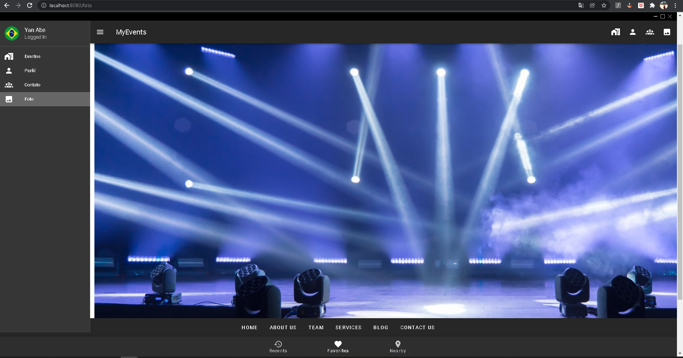Viewport: 683px width, 358px height.
Task: Click the vertical page scrollbar
Action: 680,172
